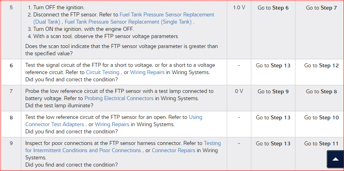The height and width of the screenshot is (171, 344).
Task: Click 'Go to Step 13' in step 6 row
Action: pos(273,65)
